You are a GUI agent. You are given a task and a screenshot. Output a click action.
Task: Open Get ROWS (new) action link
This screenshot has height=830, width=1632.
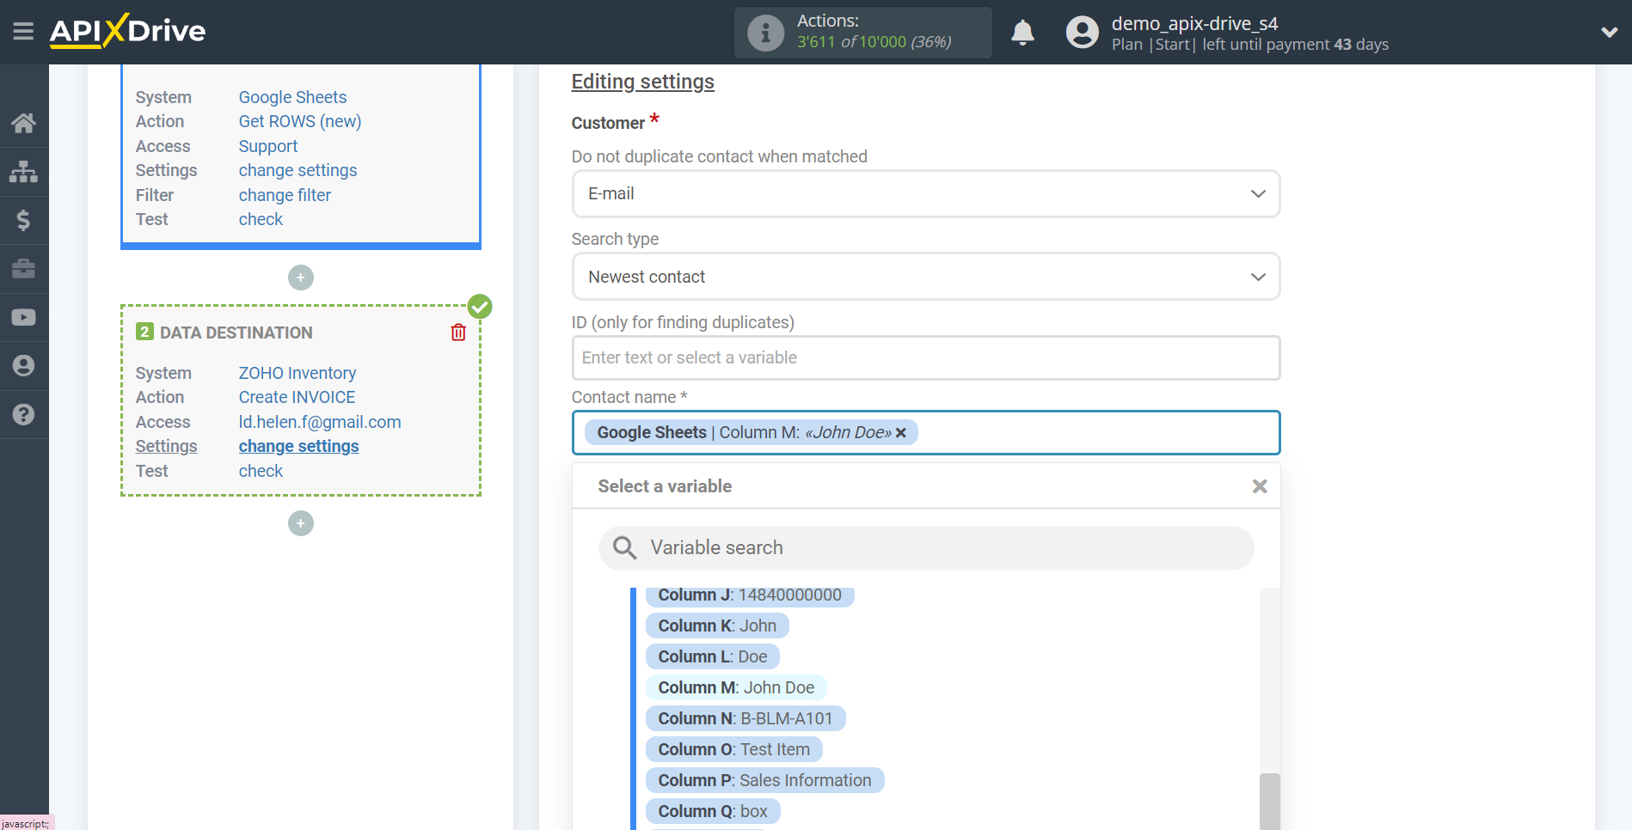(x=300, y=121)
